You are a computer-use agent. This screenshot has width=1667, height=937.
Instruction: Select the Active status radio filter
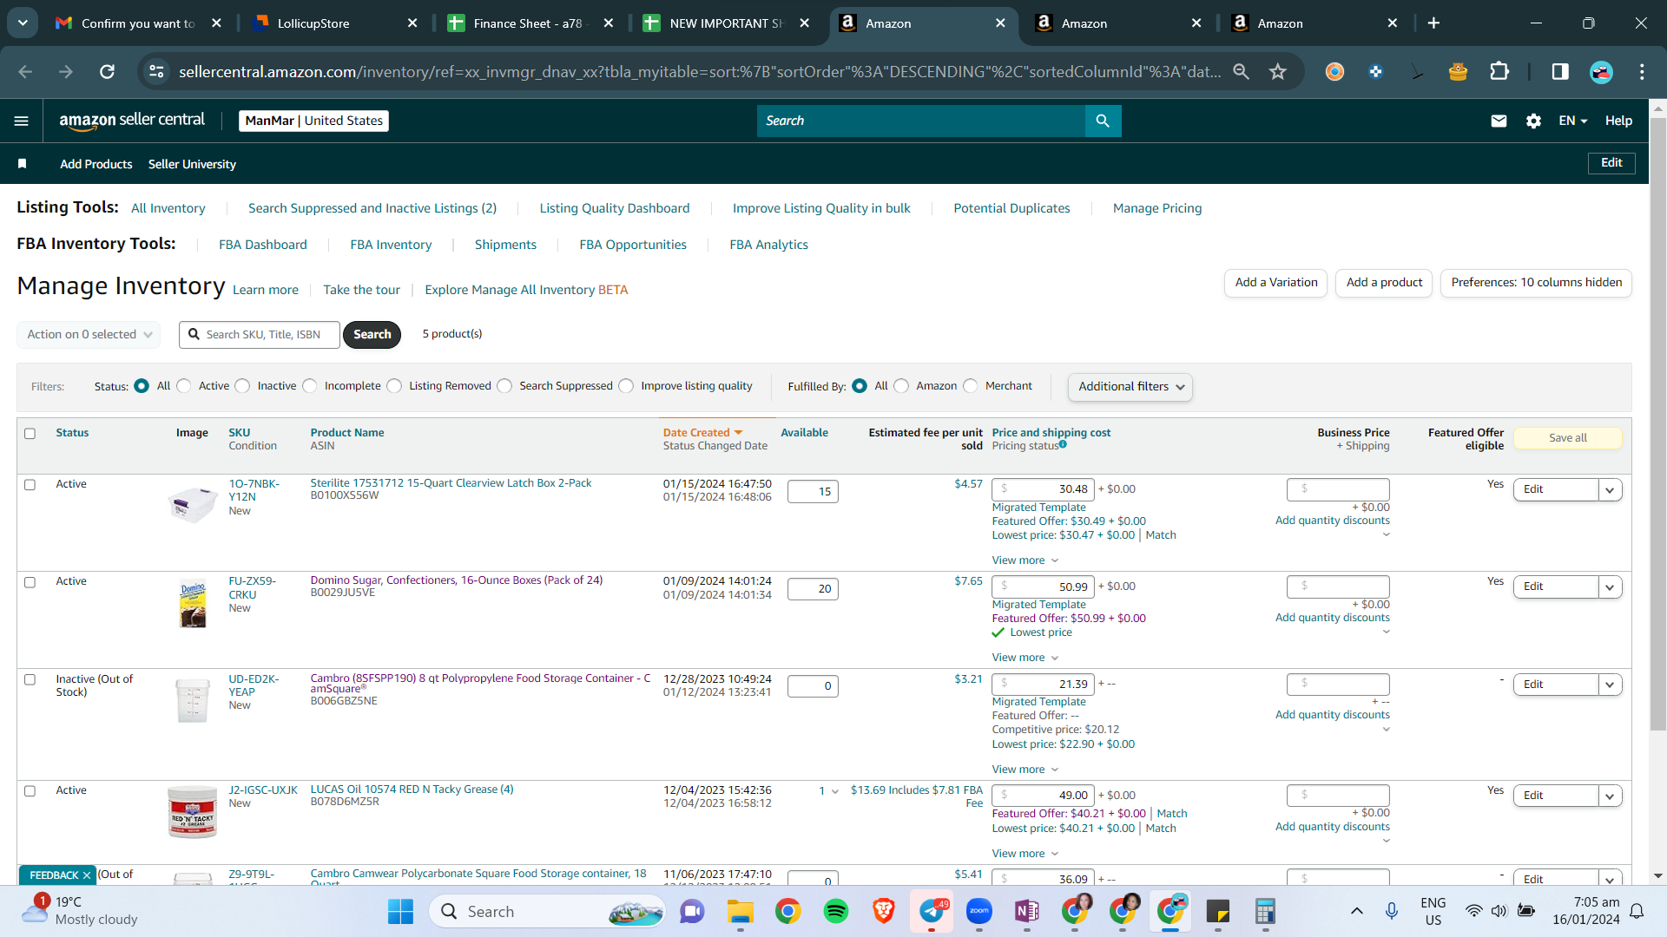coord(184,386)
